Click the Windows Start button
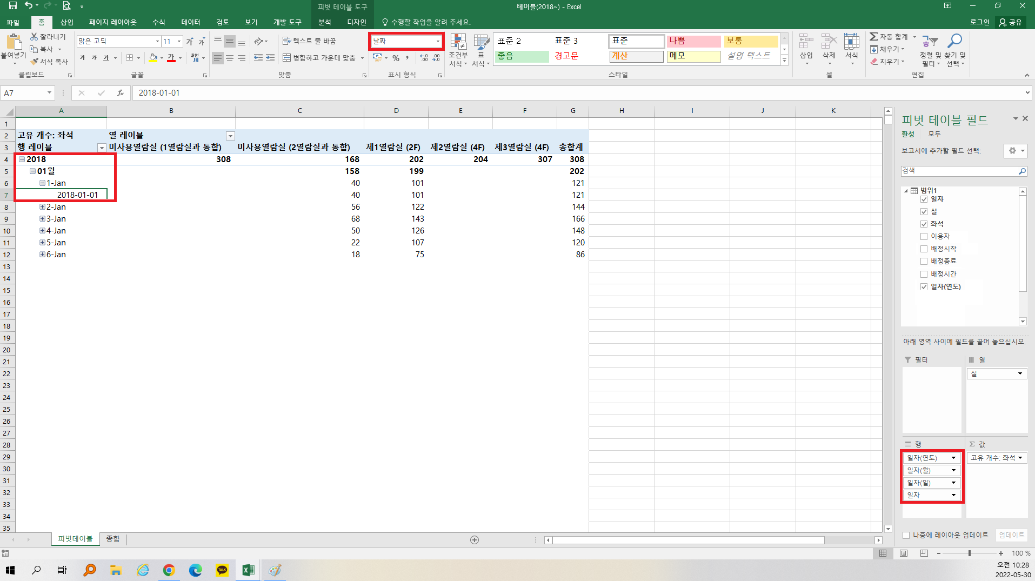1035x581 pixels. (10, 570)
